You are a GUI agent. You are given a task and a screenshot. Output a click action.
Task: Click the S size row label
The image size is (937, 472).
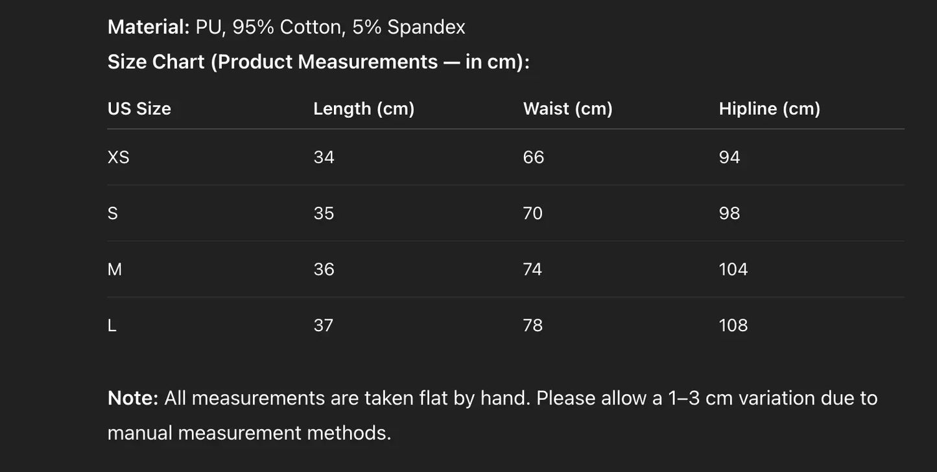point(112,213)
